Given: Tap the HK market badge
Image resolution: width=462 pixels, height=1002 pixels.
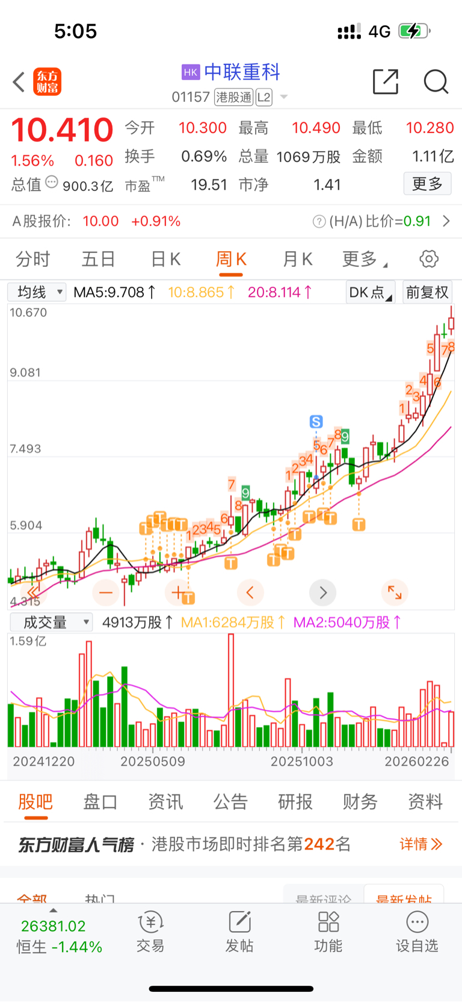Looking at the screenshot, I should pyautogui.click(x=191, y=72).
